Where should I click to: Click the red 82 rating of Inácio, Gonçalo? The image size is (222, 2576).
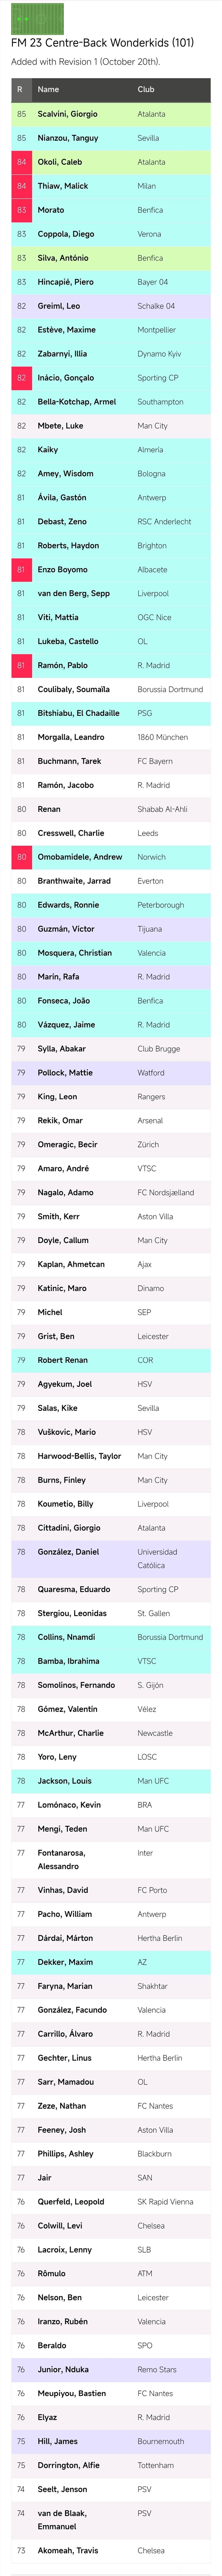(x=21, y=378)
